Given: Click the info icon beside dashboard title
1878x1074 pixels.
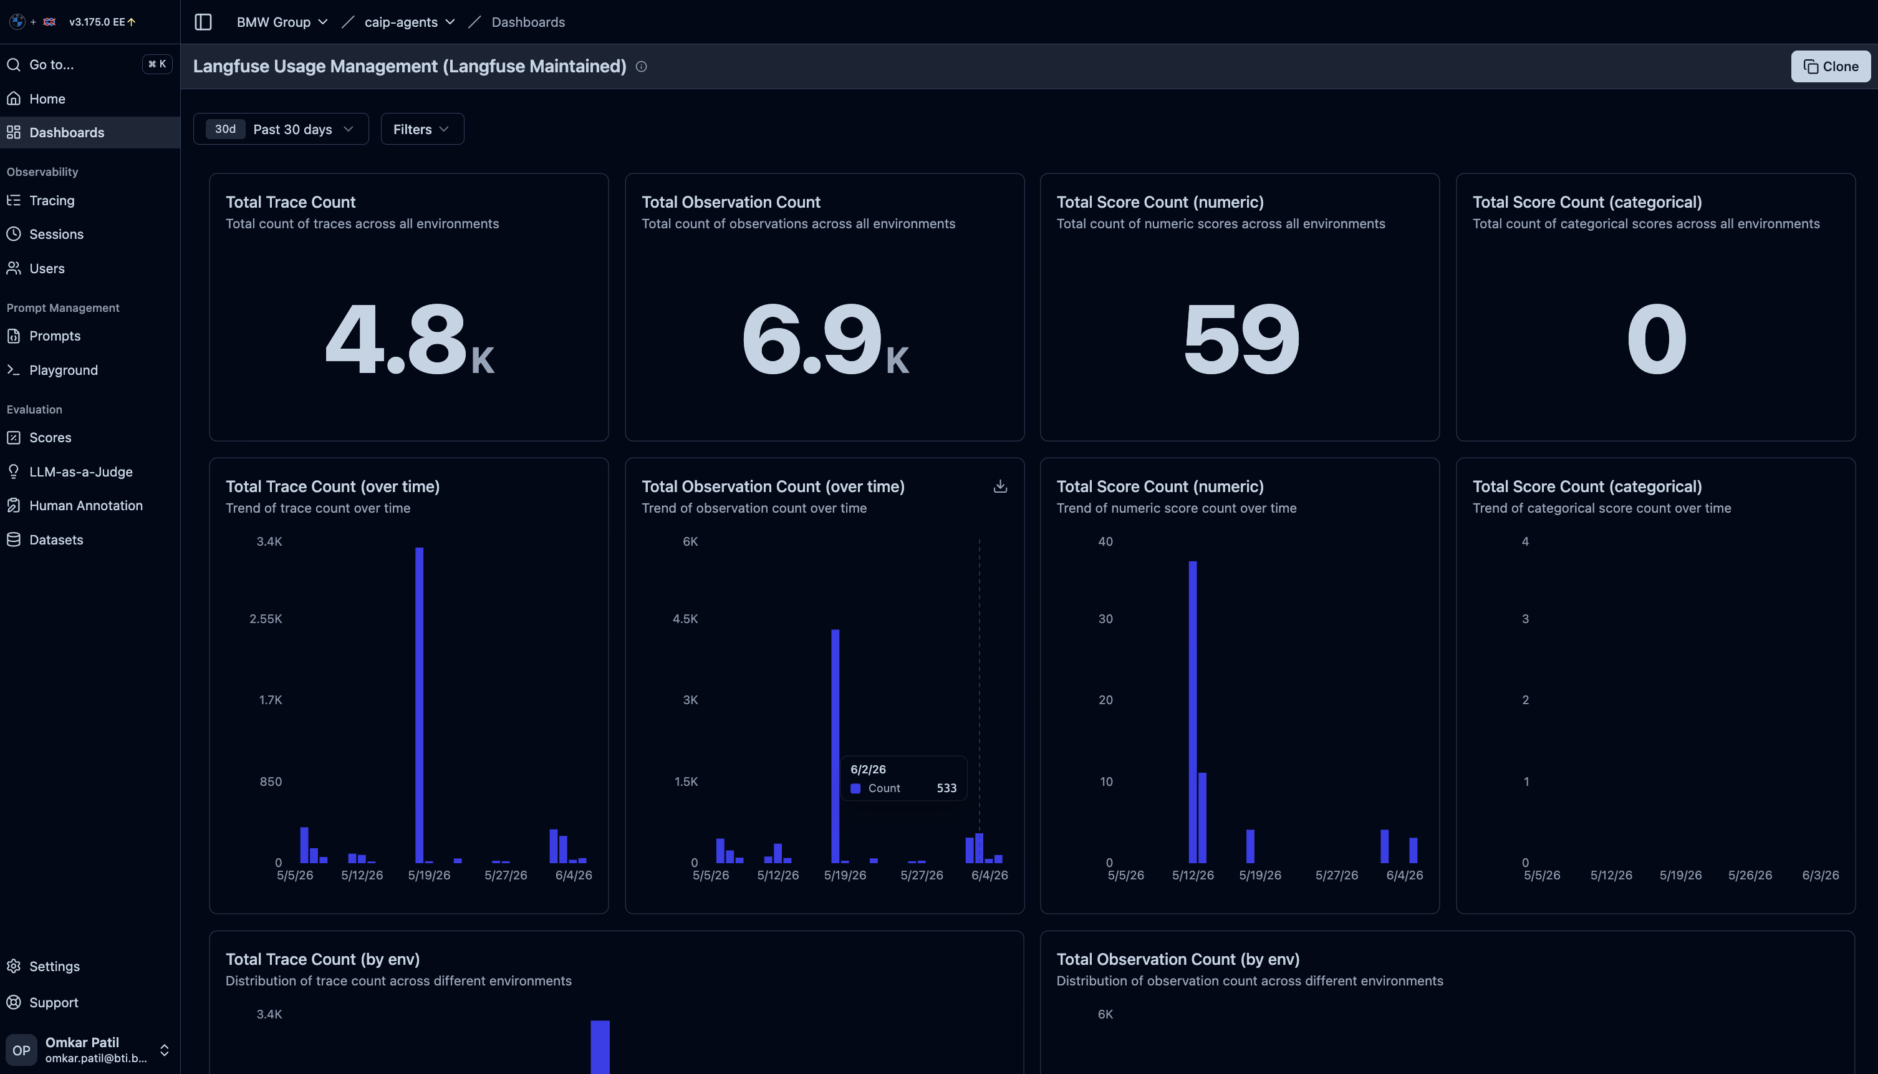Looking at the screenshot, I should click(x=642, y=66).
